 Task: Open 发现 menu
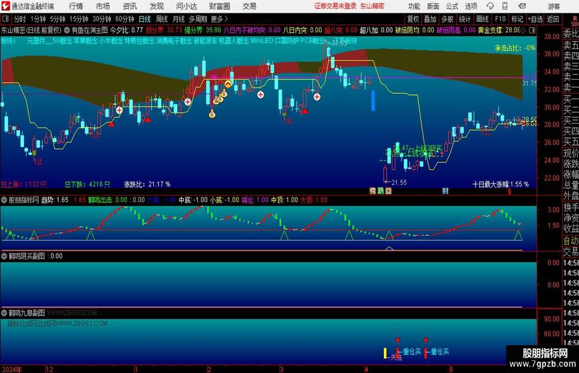(157, 6)
